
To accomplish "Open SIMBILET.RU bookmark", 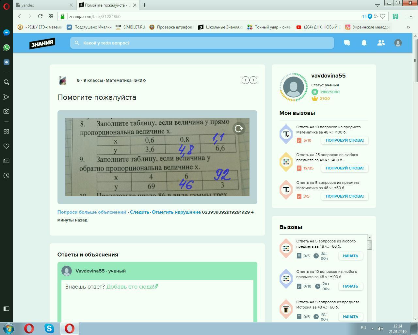I will click(130, 27).
